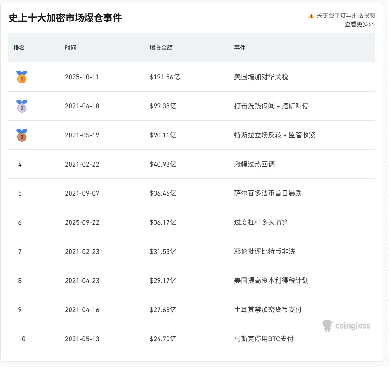Select date 2021-02-22

(82, 164)
